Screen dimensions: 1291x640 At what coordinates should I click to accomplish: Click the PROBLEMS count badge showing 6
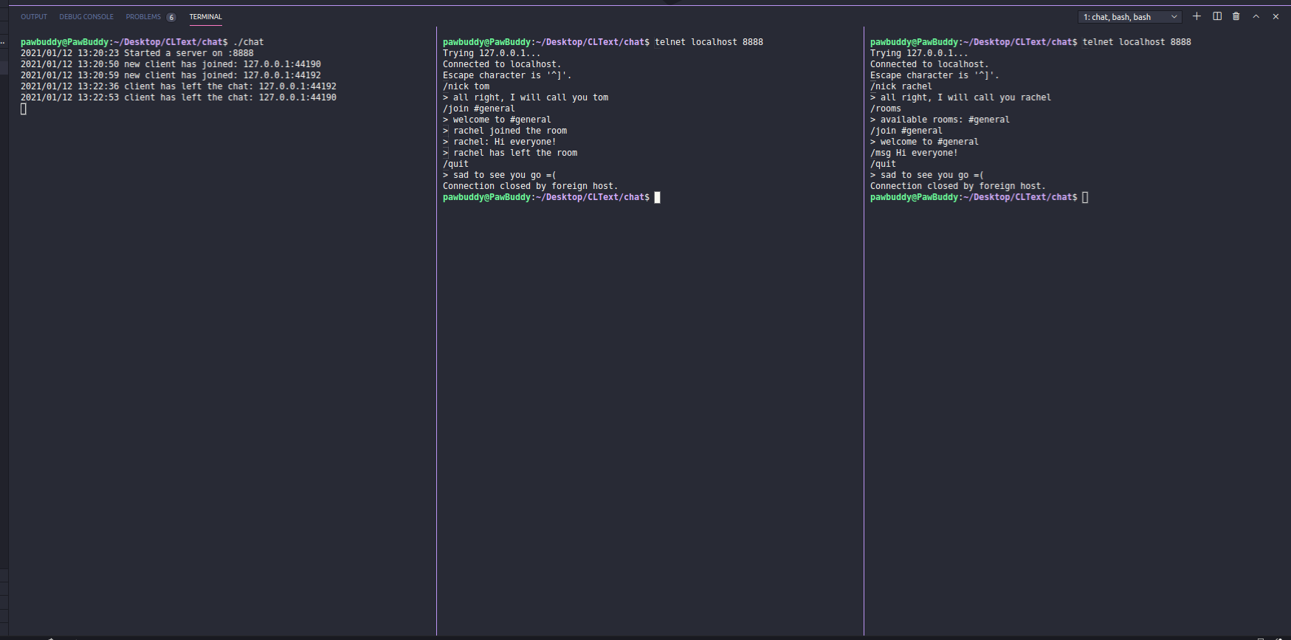click(171, 17)
